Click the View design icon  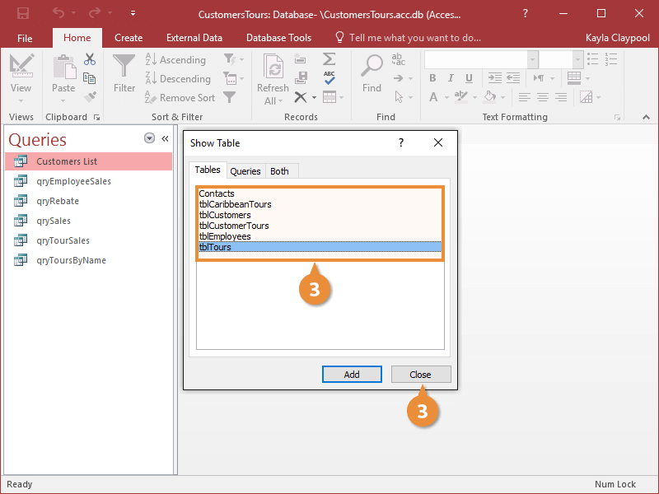click(21, 66)
